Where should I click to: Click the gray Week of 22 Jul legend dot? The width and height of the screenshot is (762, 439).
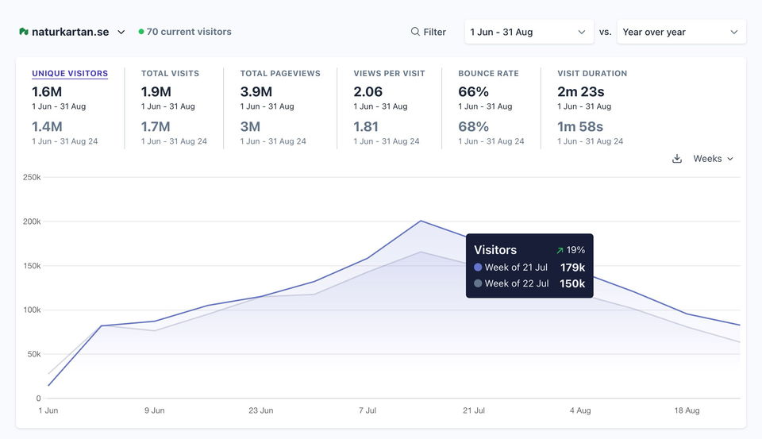pyautogui.click(x=478, y=283)
